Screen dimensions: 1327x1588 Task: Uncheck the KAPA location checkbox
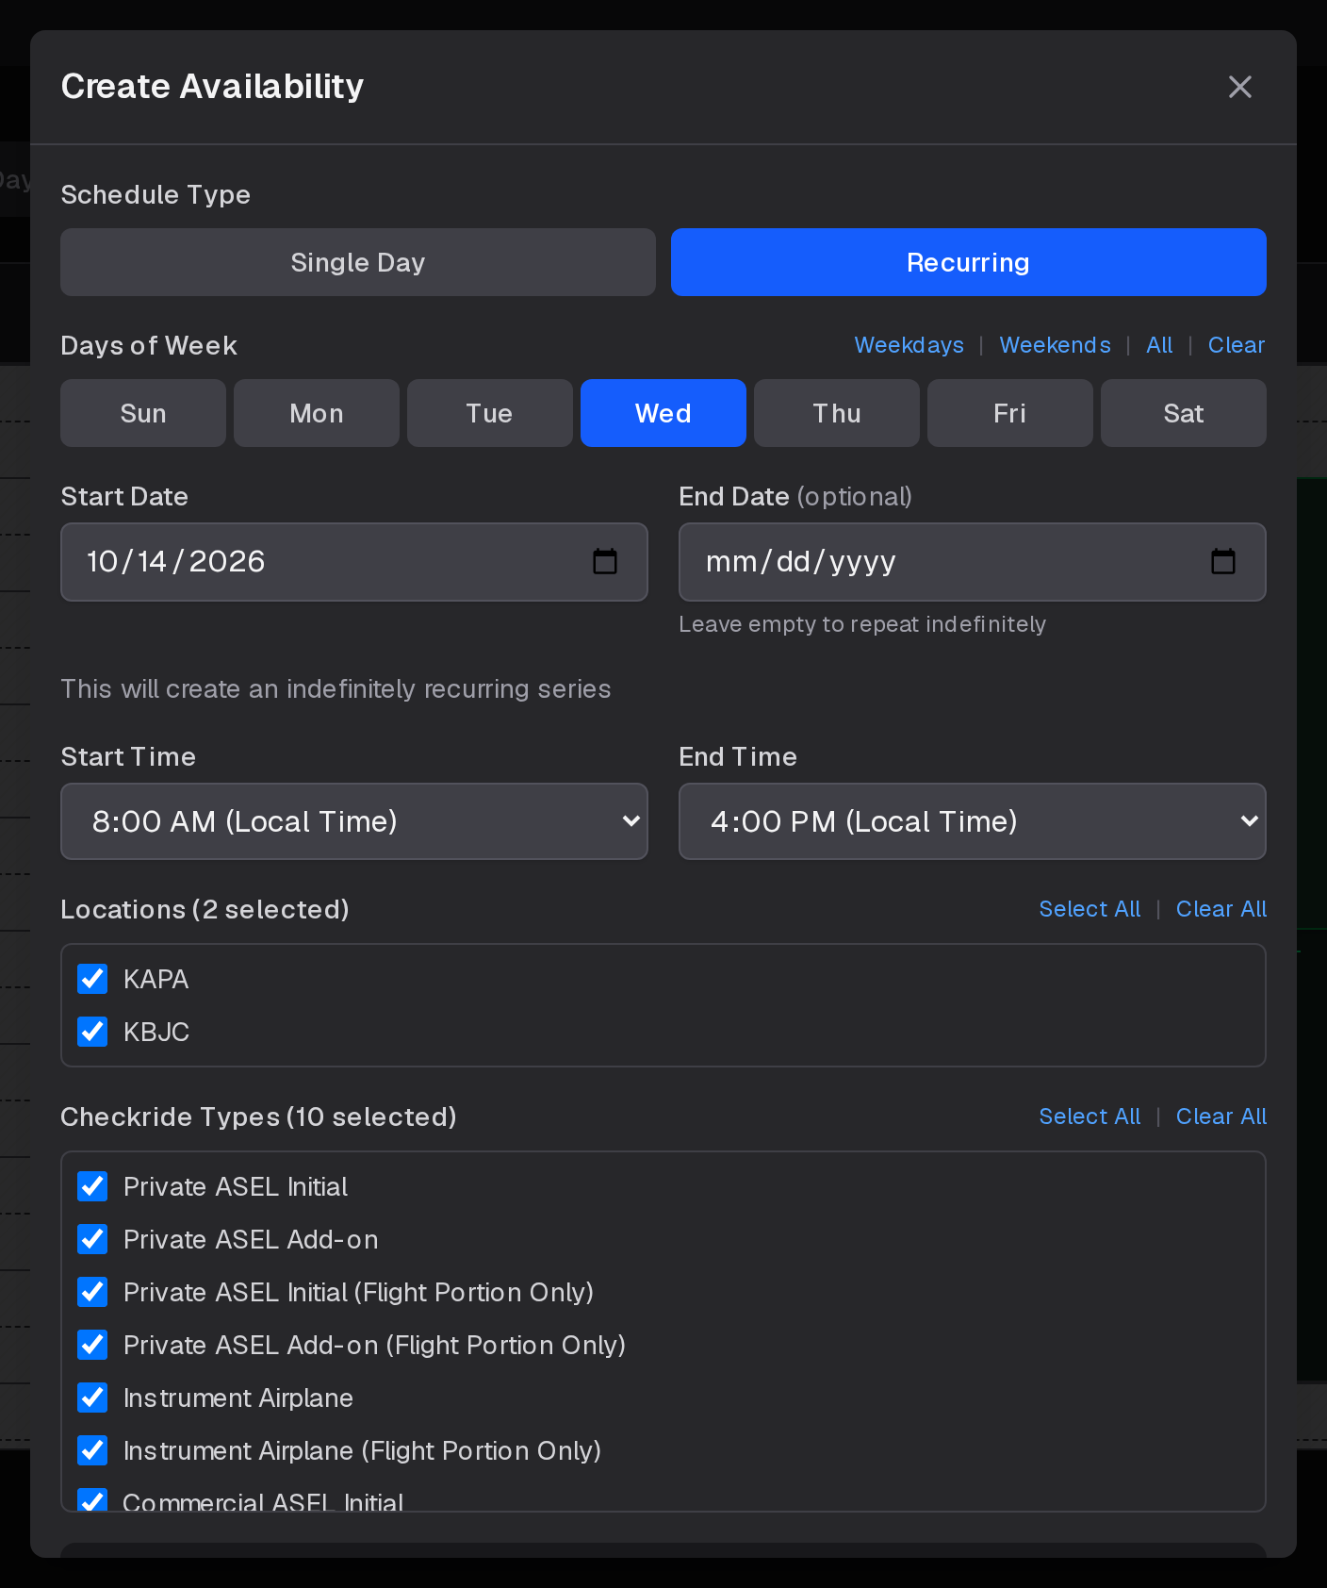[92, 979]
